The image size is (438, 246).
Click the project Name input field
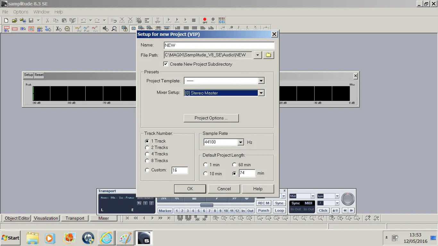pyautogui.click(x=219, y=45)
